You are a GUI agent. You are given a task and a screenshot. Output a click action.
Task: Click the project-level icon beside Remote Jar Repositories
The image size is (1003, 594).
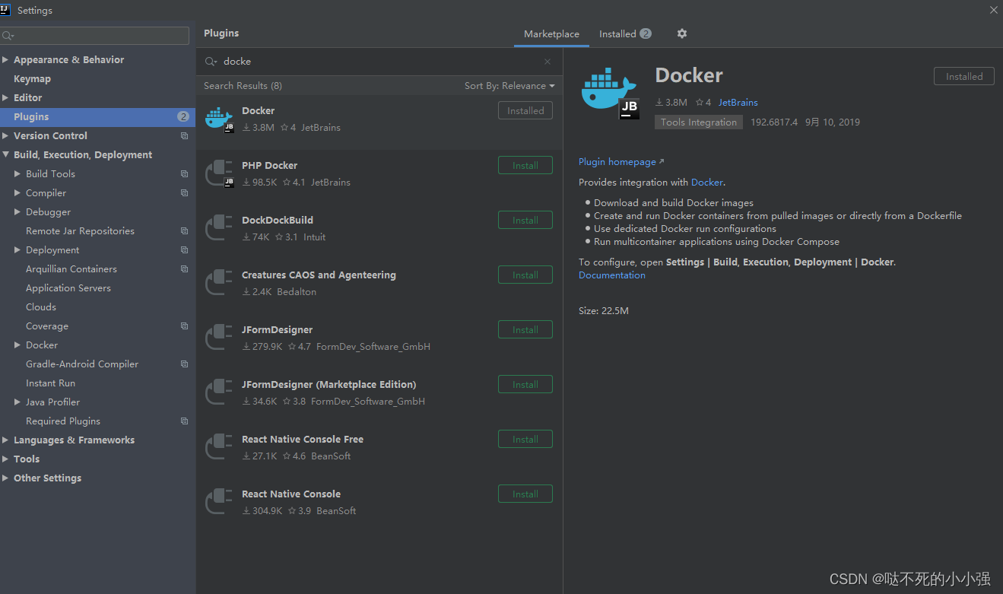tap(184, 231)
